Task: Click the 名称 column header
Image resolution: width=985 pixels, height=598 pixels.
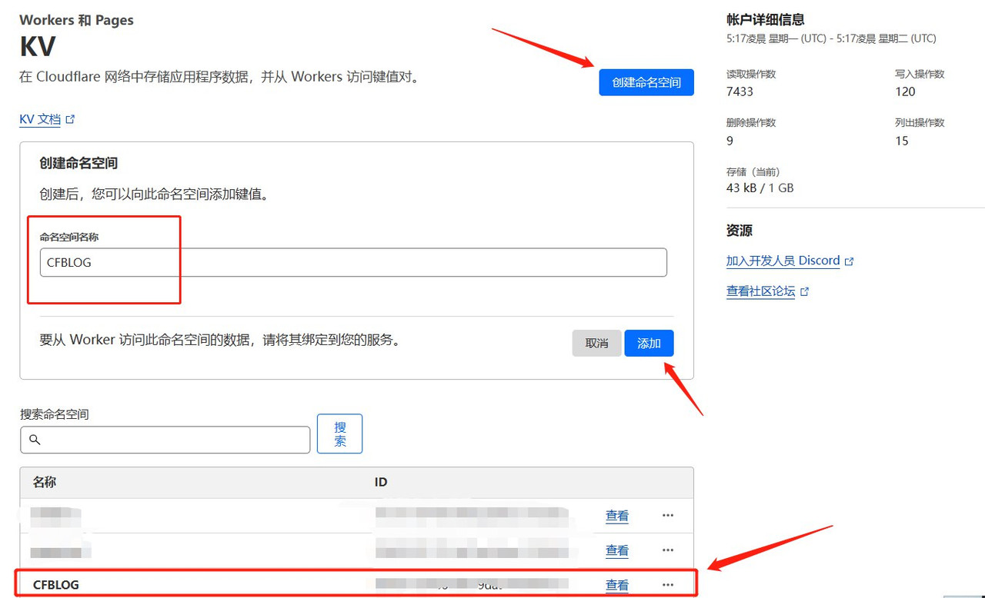Action: [x=45, y=482]
